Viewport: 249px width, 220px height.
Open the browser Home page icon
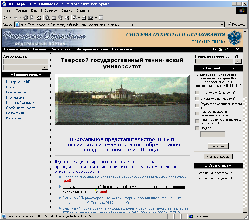39,18
